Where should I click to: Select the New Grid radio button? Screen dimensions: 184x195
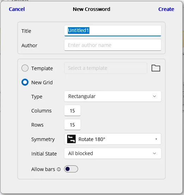[25, 82]
